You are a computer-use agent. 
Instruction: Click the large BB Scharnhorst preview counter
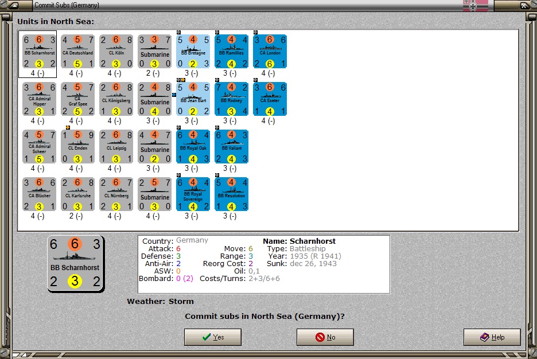click(75, 264)
